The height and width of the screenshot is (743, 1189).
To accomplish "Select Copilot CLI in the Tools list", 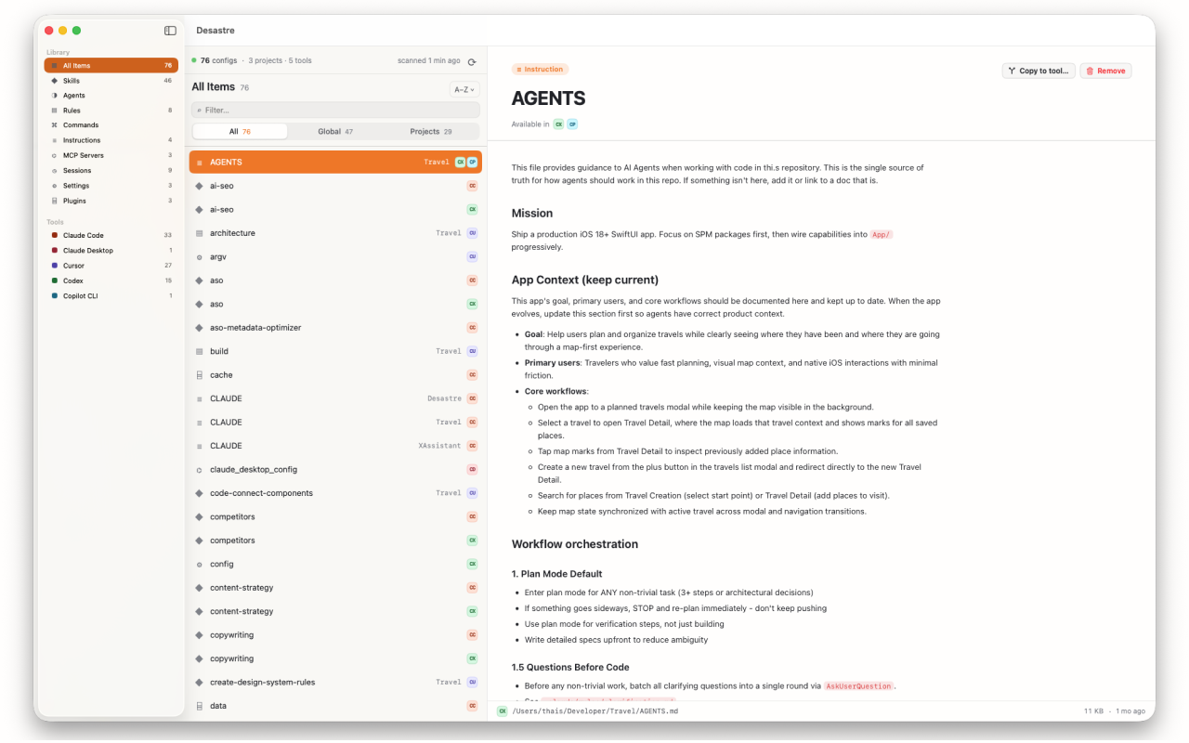I will (x=111, y=296).
